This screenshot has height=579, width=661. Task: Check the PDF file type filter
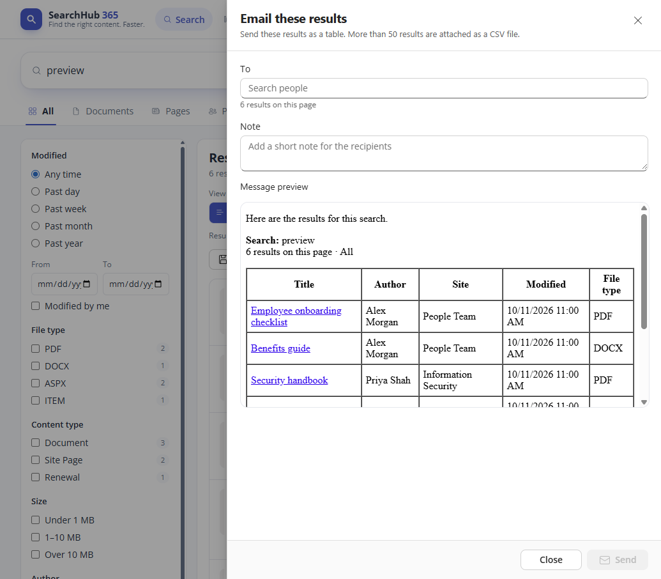coord(35,348)
